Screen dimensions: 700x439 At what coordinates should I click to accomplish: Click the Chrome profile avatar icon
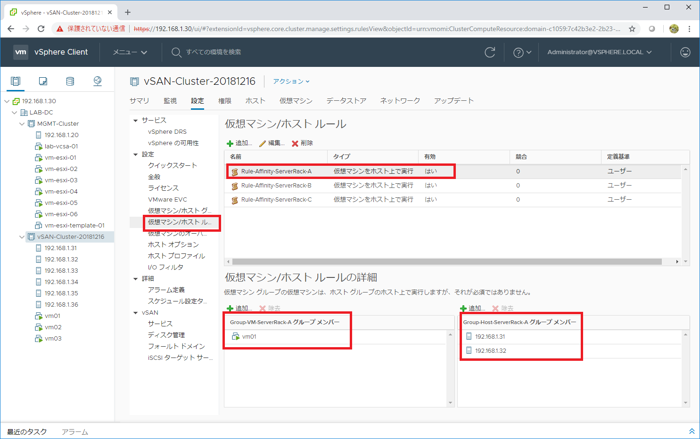point(674,29)
